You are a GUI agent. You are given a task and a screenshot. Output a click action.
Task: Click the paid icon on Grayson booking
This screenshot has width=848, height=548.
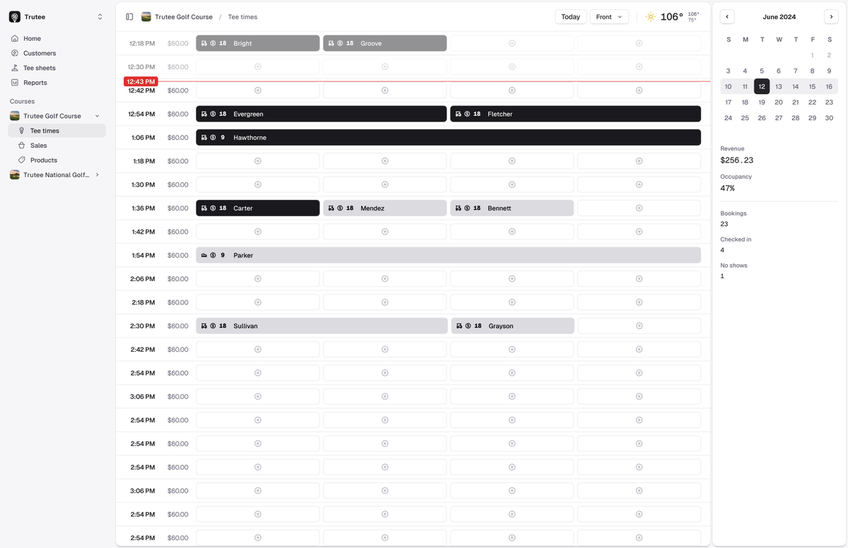(468, 326)
